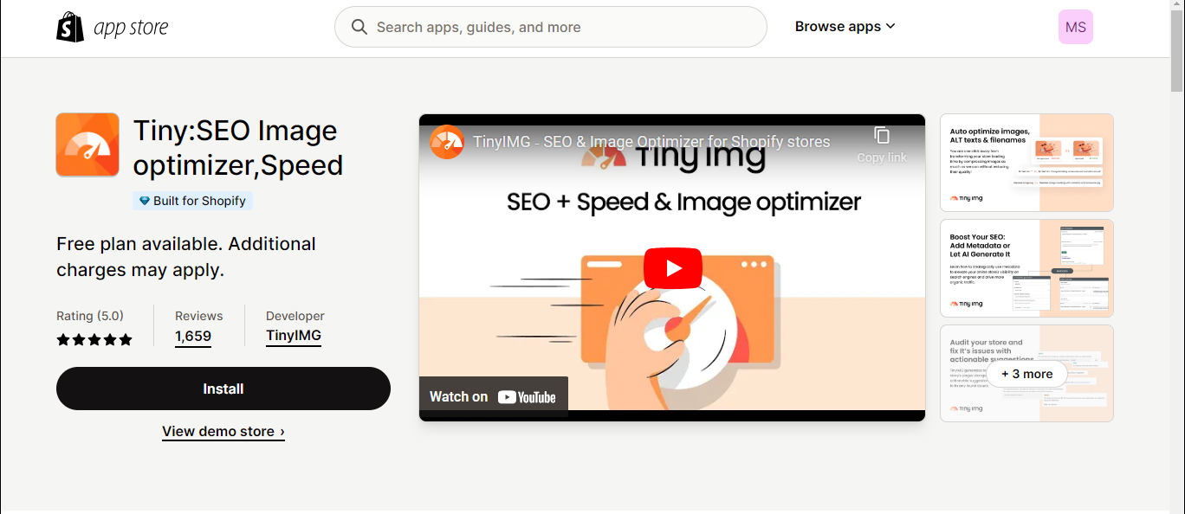
Task: Click the Shopify bag logo icon
Action: coord(70,27)
